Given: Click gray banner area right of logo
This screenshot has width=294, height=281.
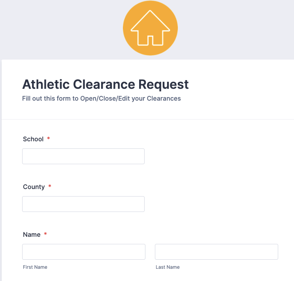Looking at the screenshot, I should tap(237, 28).
